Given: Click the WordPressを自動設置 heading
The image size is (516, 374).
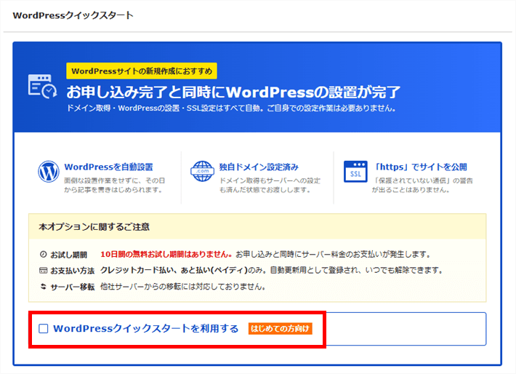Looking at the screenshot, I should coord(108,167).
